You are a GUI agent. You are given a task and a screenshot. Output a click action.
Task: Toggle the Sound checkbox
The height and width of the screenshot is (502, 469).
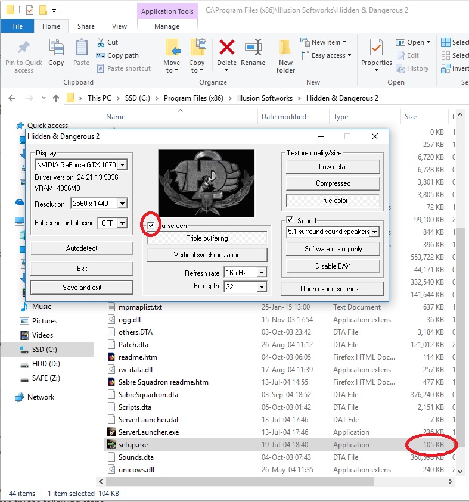(290, 220)
